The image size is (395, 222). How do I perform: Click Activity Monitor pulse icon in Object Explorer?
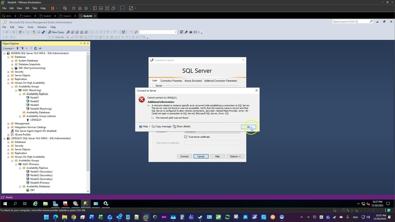[x=40, y=48]
